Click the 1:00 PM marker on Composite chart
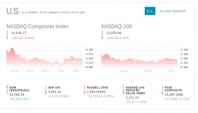Image resolution: width=198 pixels, height=113 pixels. (61, 71)
